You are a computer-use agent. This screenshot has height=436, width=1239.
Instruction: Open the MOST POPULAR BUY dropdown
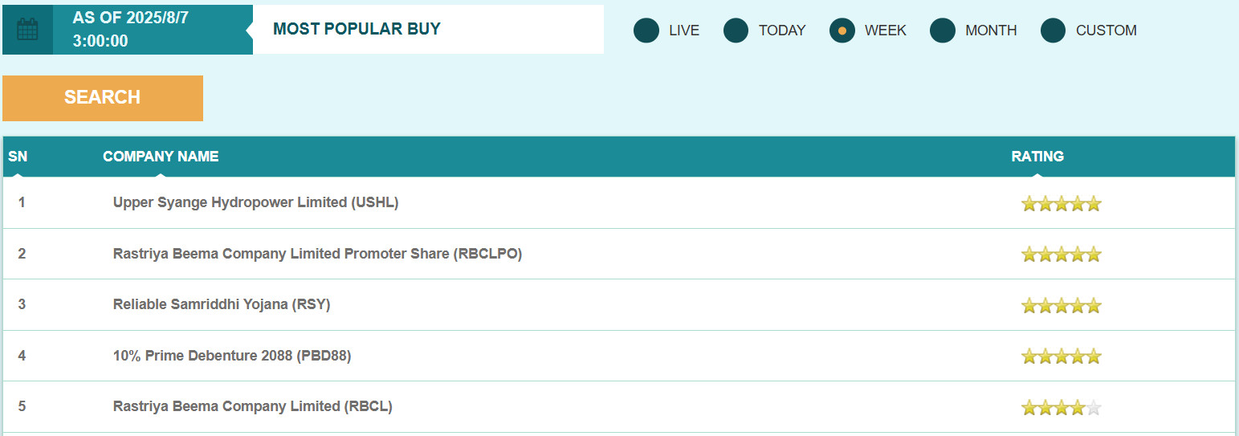pos(428,30)
